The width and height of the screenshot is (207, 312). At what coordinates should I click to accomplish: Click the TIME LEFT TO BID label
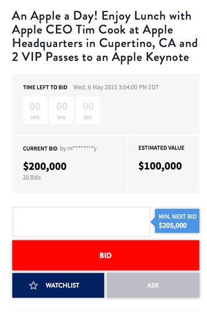[x=45, y=88]
